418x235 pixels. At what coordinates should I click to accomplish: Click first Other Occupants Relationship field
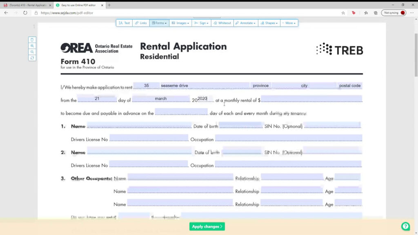point(292,177)
